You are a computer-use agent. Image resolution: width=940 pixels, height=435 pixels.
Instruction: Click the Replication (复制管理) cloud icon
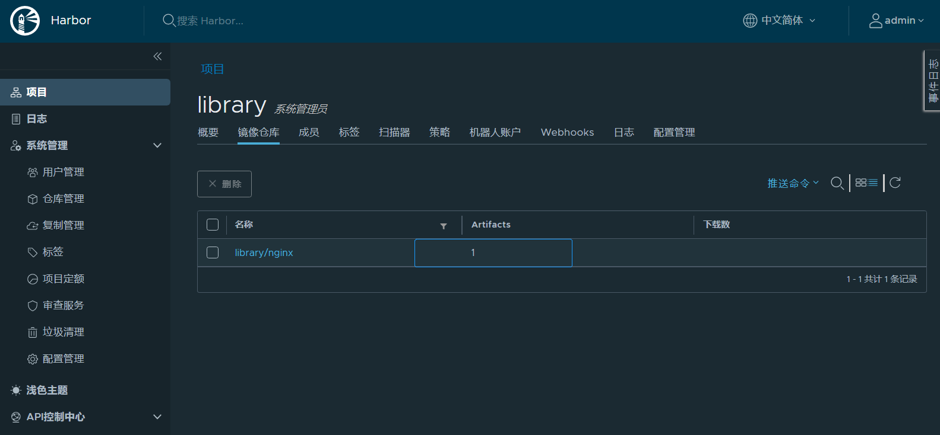point(33,226)
